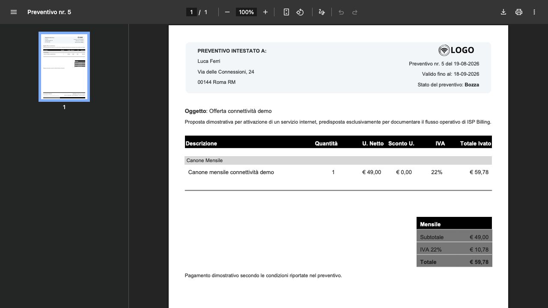
Task: Click the Totale Ivato column header
Action: (476, 143)
